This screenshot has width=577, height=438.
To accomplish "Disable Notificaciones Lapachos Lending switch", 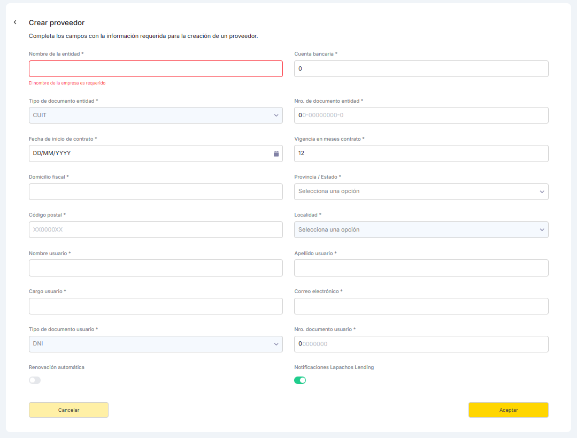I will click(x=300, y=380).
